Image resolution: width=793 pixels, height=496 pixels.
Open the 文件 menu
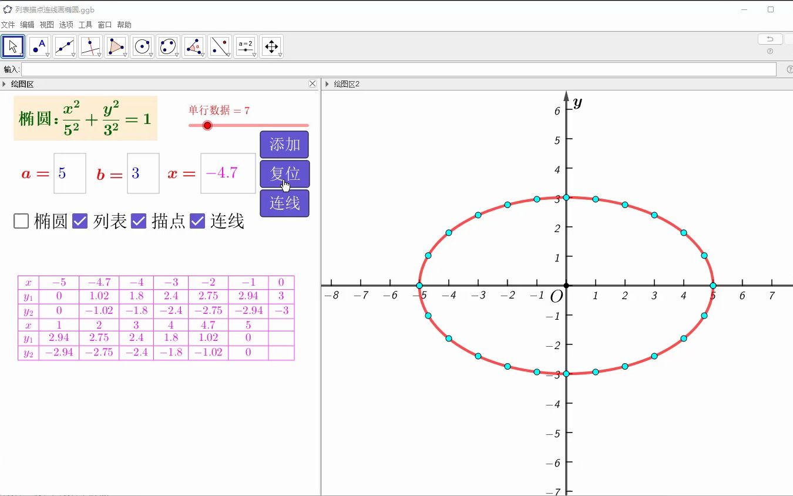[x=8, y=25]
